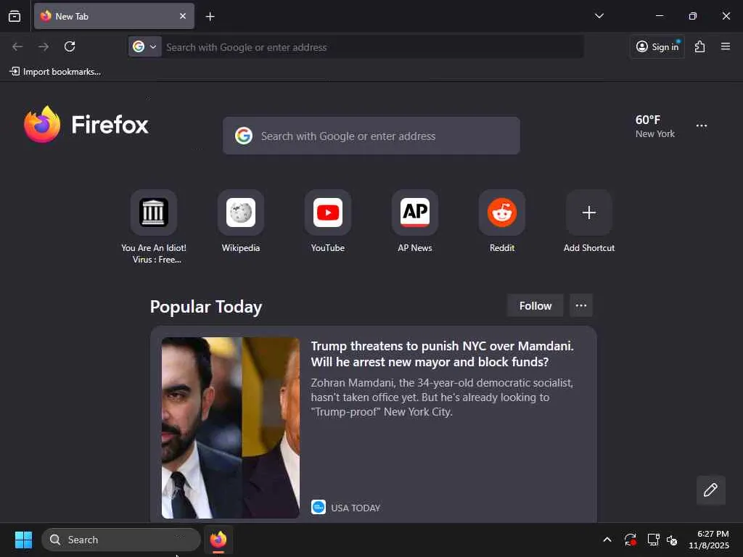Click the Firefox logo on the new tab page
Screen dimensions: 743x557
(x=86, y=125)
